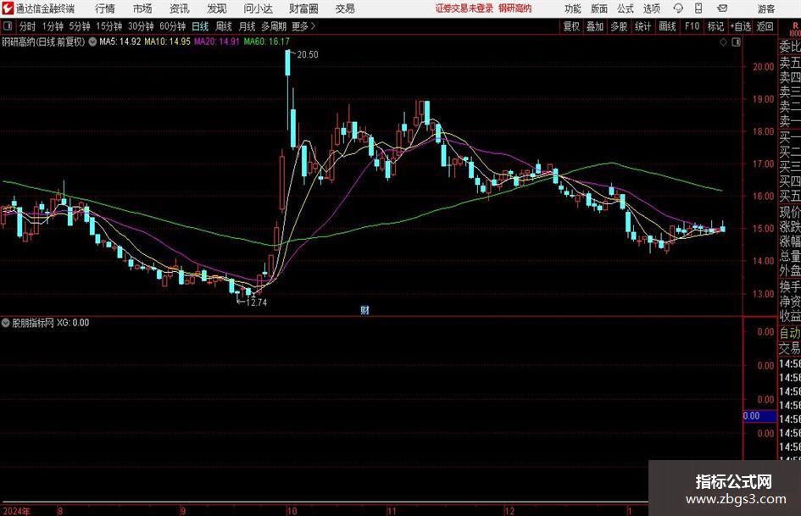Open the 交易 menu
801x516 pixels.
tap(345, 8)
